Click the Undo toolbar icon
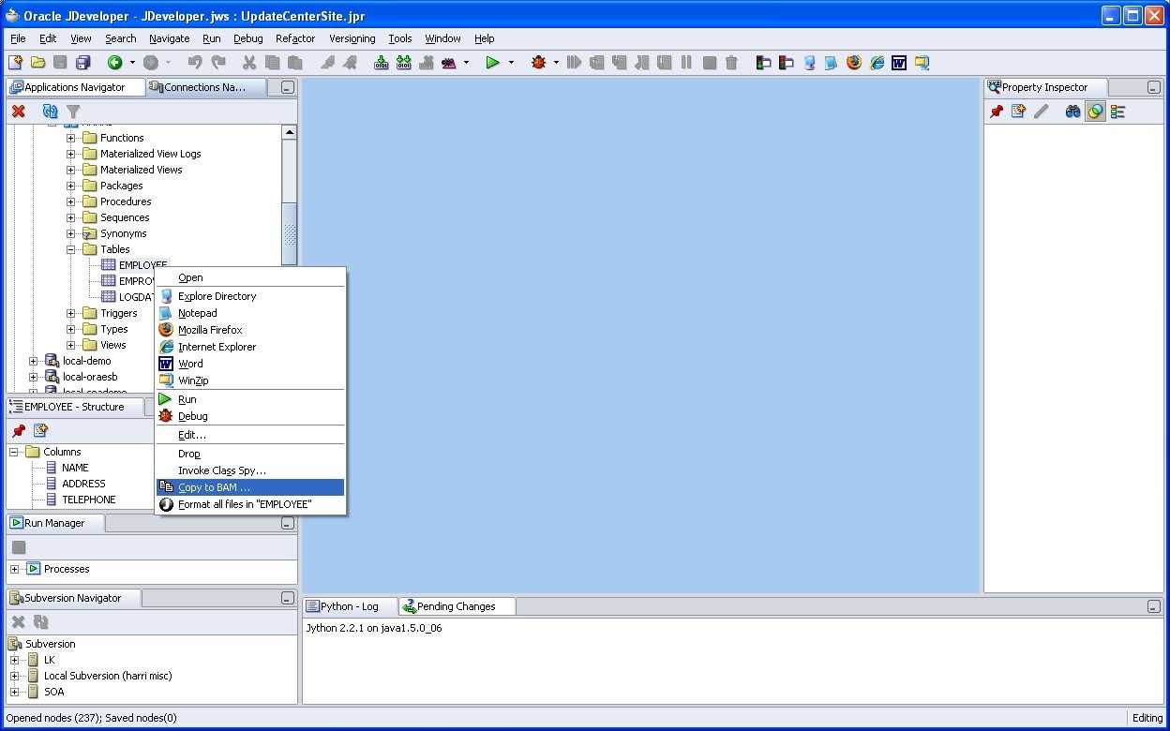Image resolution: width=1170 pixels, height=731 pixels. pyautogui.click(x=195, y=63)
